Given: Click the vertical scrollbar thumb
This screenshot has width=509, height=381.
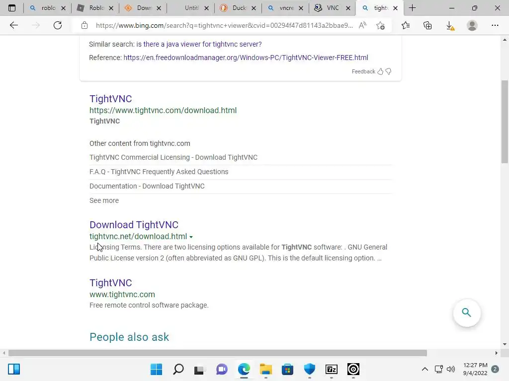Looking at the screenshot, I should [x=505, y=122].
